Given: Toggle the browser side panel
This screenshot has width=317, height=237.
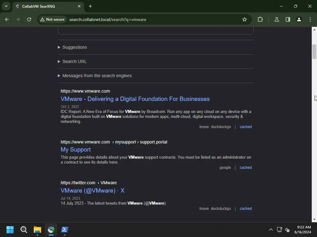Looking at the screenshot, I should coord(288,19).
